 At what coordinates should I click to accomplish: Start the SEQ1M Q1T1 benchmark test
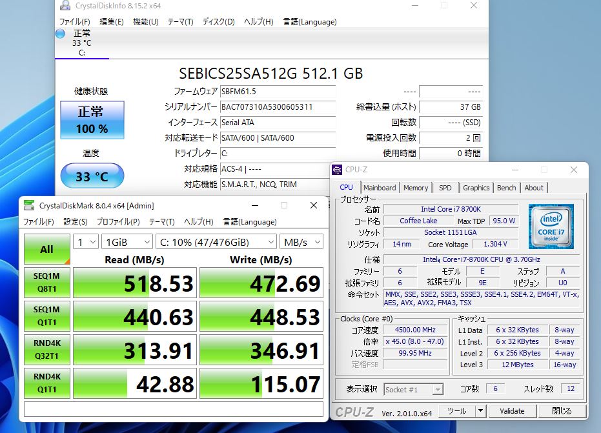point(46,316)
